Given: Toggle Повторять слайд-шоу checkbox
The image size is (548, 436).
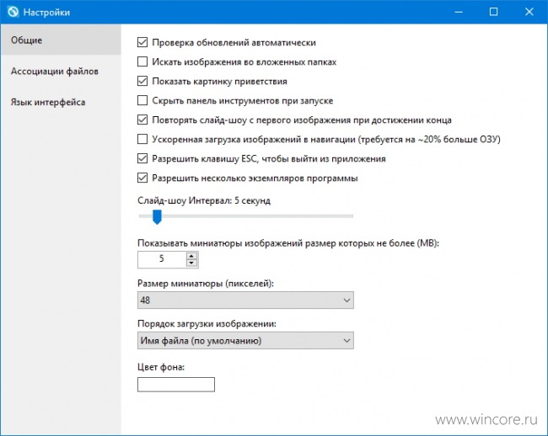Looking at the screenshot, I should coord(142,120).
